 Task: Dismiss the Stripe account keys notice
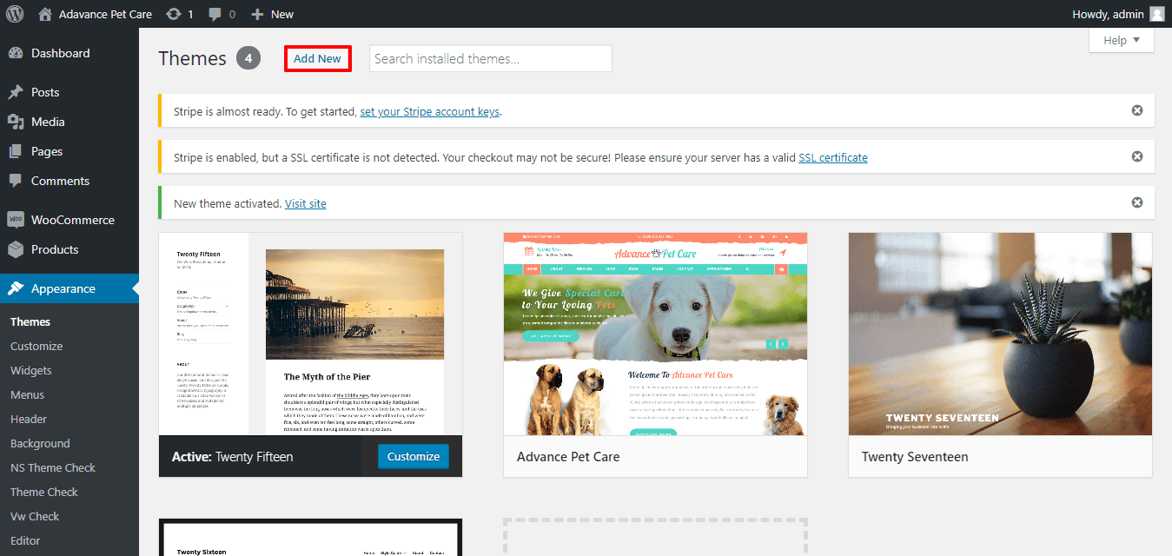click(x=1136, y=110)
